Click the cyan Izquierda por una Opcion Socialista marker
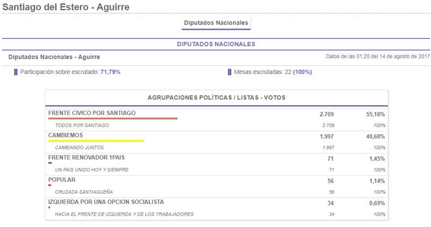This screenshot has width=431, height=227. tap(50, 207)
